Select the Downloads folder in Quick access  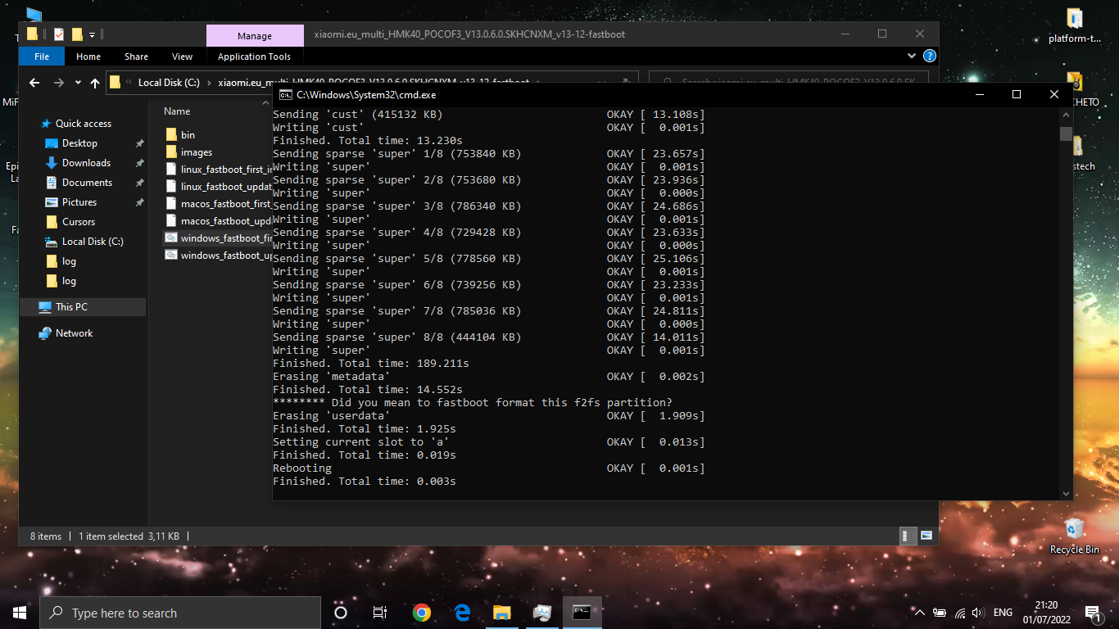pos(86,163)
